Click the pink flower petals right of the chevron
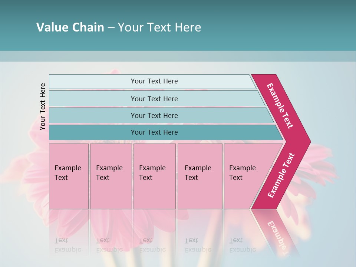This screenshot has height=267, width=356. (323, 163)
